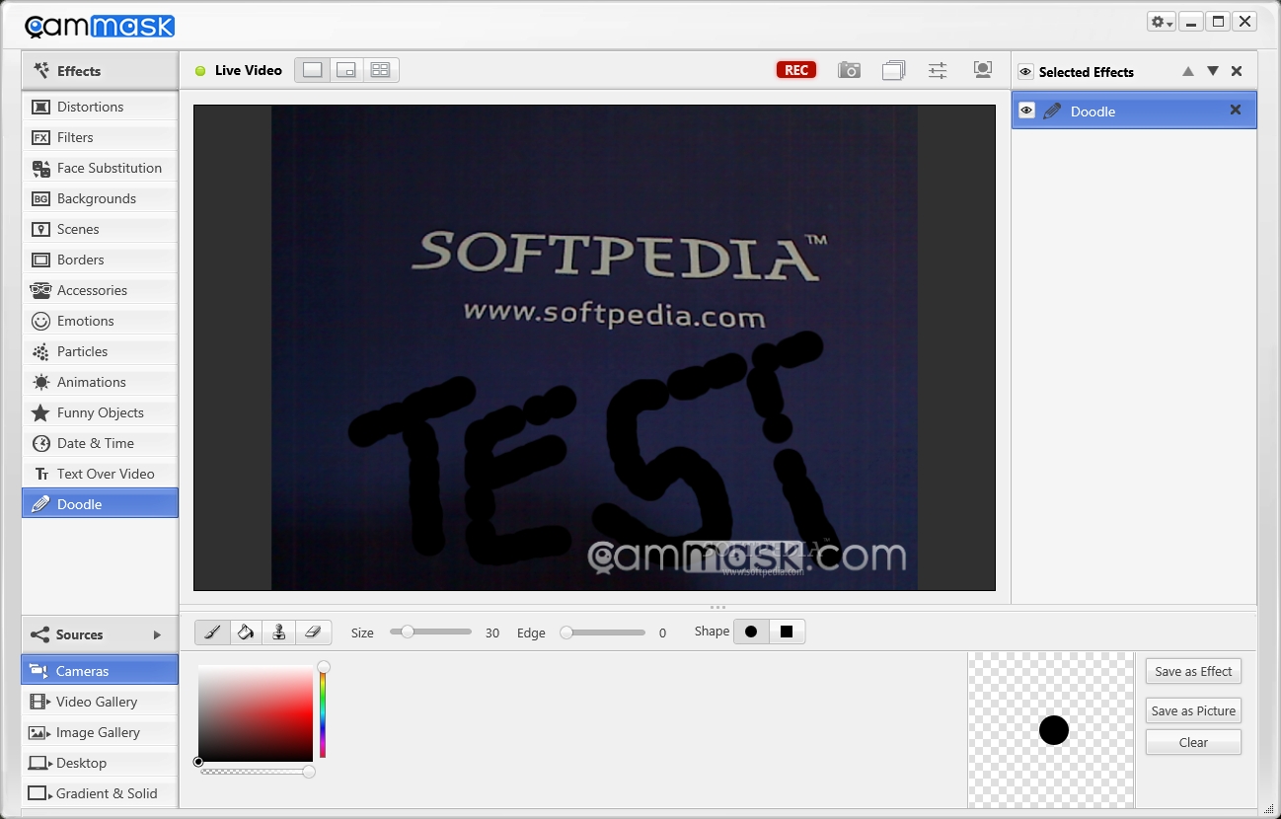The width and height of the screenshot is (1281, 819).
Task: Adjust the Edge softness slider
Action: point(602,633)
